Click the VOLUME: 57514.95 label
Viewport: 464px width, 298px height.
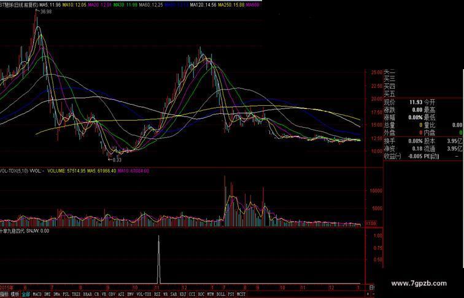[x=66, y=171]
